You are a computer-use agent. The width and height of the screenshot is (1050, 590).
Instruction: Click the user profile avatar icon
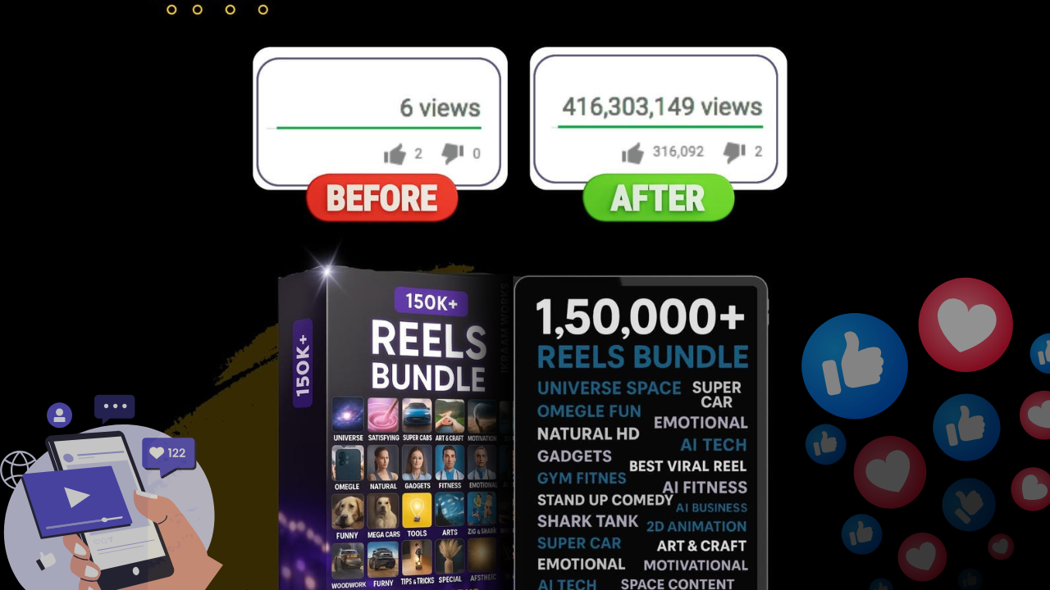59,415
